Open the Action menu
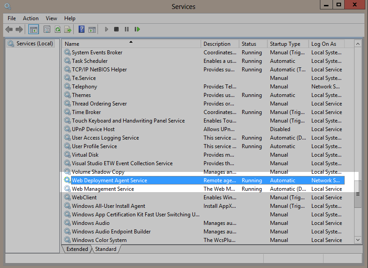Image resolution: width=368 pixels, height=268 pixels. click(x=31, y=18)
